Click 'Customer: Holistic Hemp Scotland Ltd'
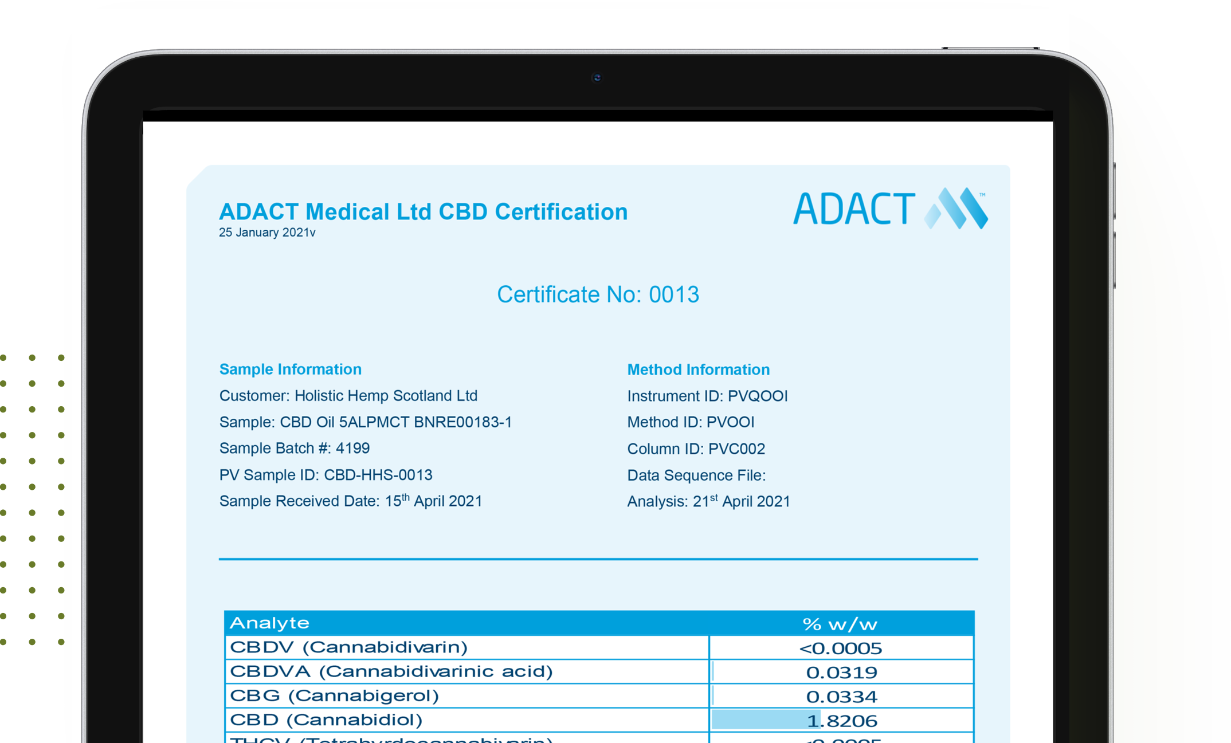 point(348,396)
